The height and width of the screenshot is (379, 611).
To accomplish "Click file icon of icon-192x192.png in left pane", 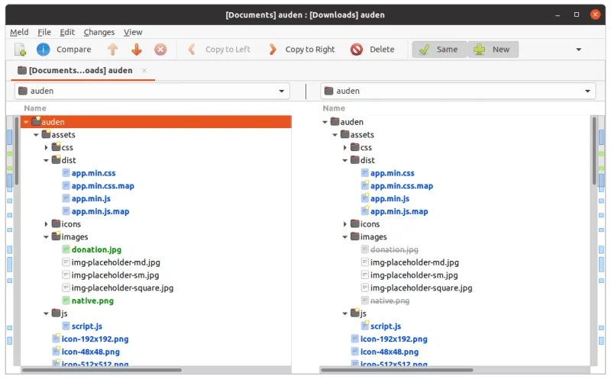I will coord(56,339).
